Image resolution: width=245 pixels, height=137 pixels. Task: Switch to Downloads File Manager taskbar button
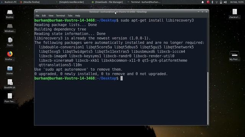point(107,2)
